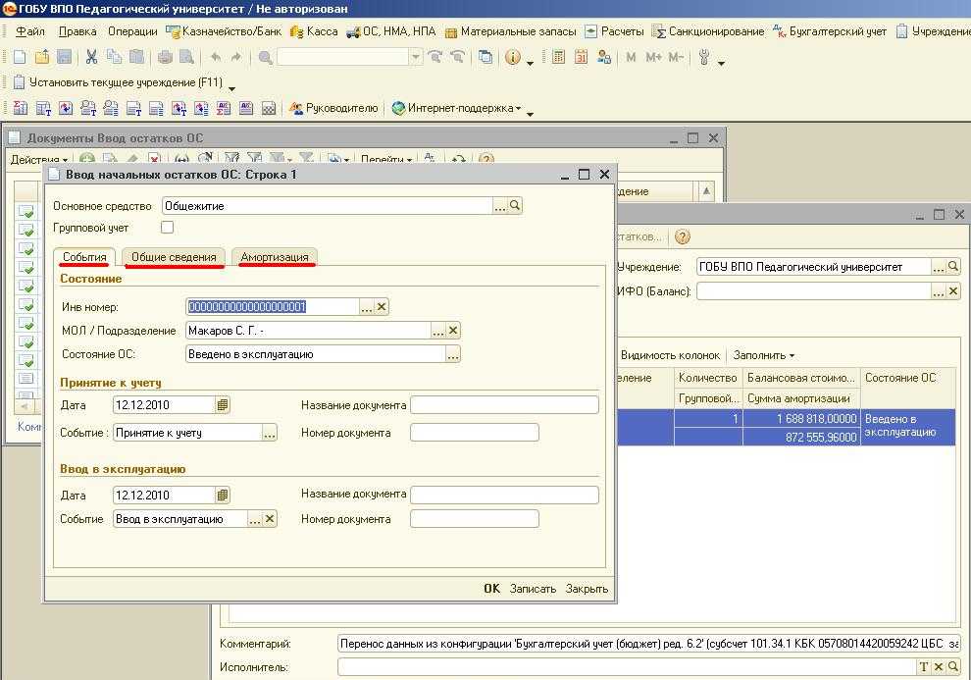Image resolution: width=971 pixels, height=680 pixels.
Task: Click the Copy toolbar icon
Action: [115, 58]
